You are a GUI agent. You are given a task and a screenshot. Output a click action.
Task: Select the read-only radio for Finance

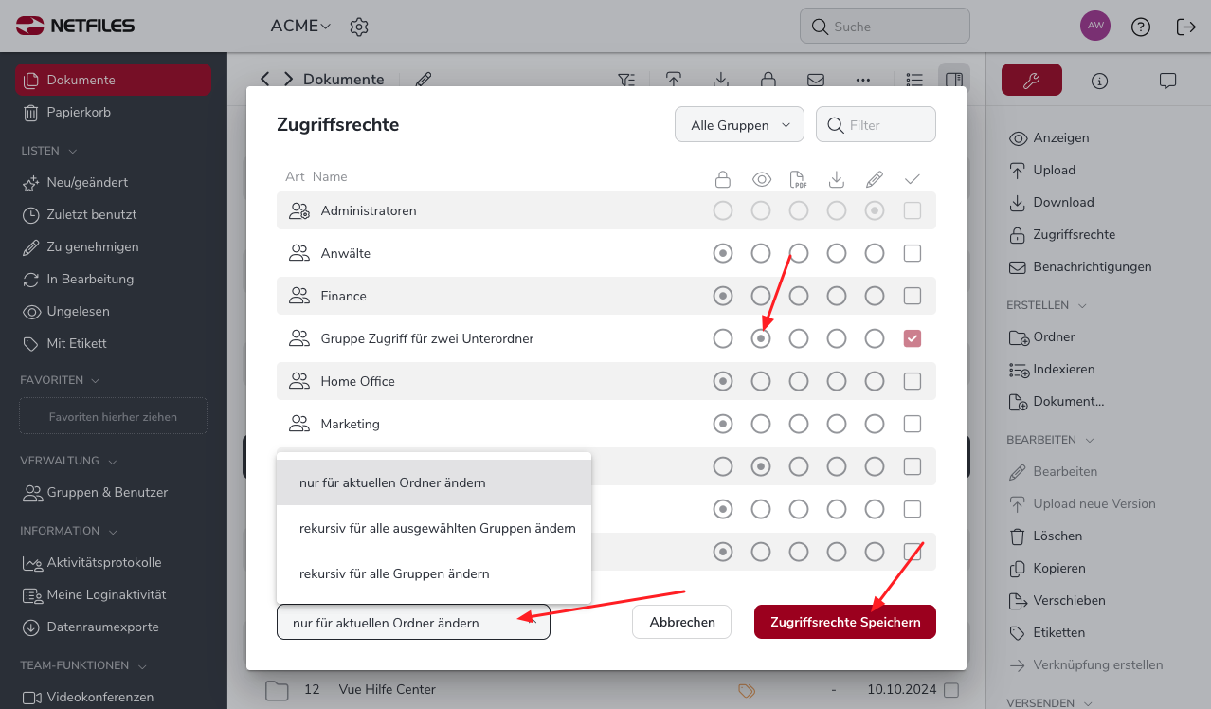[x=761, y=296]
